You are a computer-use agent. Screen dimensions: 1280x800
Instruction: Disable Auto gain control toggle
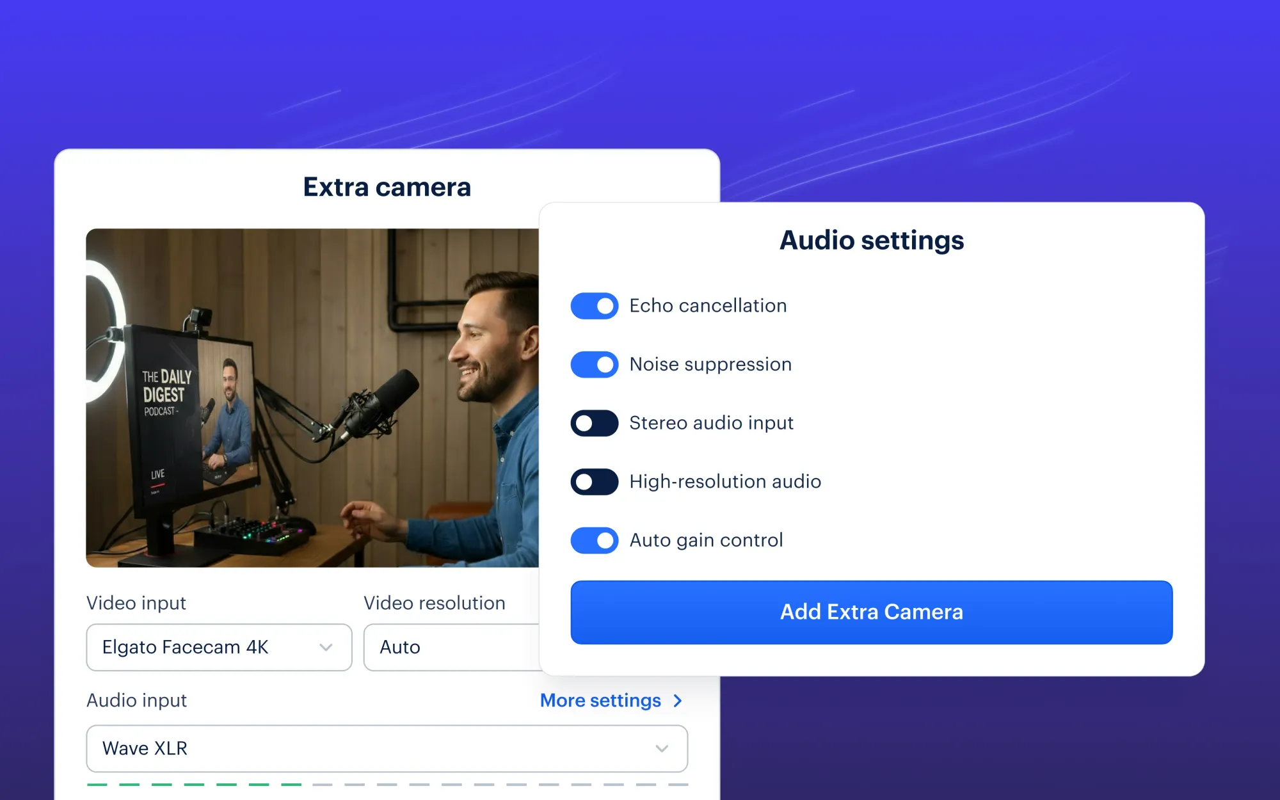tap(594, 540)
